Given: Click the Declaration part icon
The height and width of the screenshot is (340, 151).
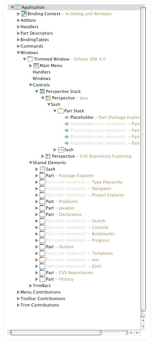Looking at the screenshot, I should [43, 214].
